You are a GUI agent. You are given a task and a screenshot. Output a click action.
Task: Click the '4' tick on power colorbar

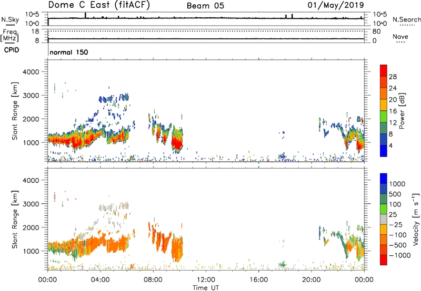pyautogui.click(x=391, y=145)
